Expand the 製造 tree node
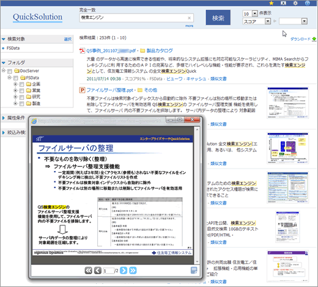Screen dimensions: 318x287 pos(15,103)
